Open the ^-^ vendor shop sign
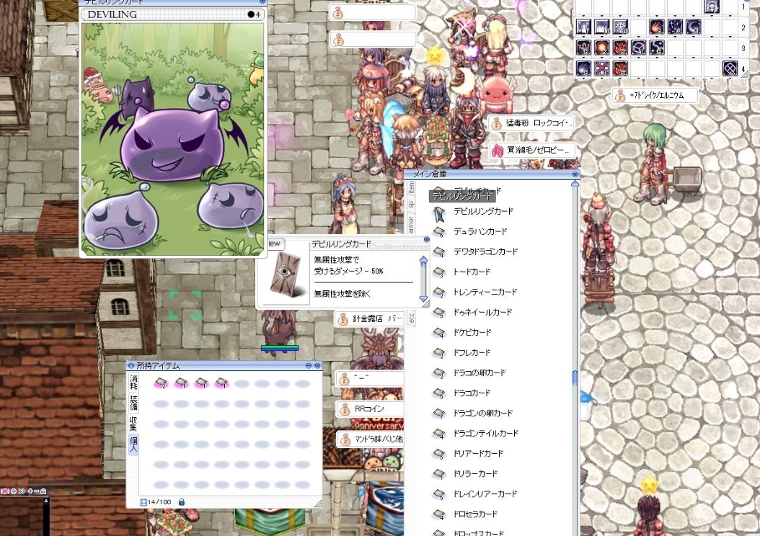 coord(369,379)
